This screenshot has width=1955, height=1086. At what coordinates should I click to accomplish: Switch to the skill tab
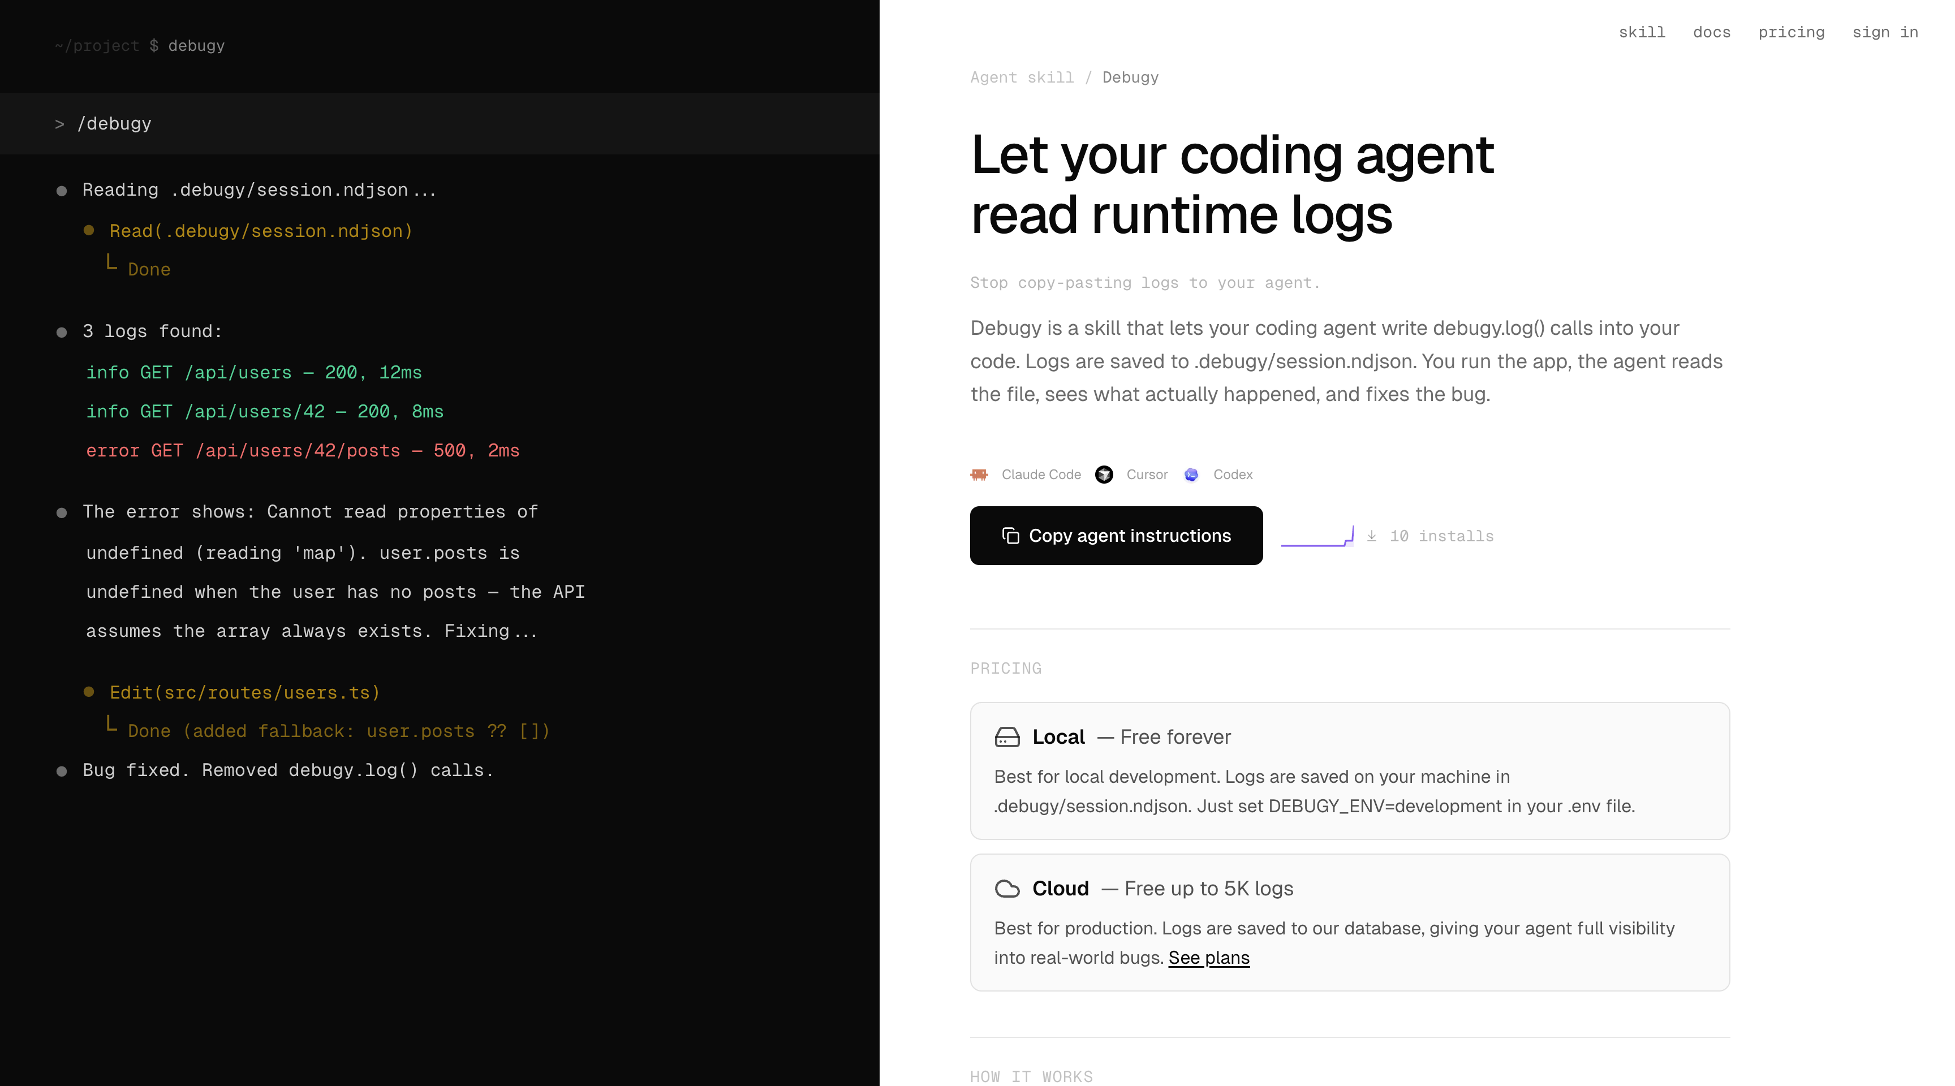[1642, 32]
